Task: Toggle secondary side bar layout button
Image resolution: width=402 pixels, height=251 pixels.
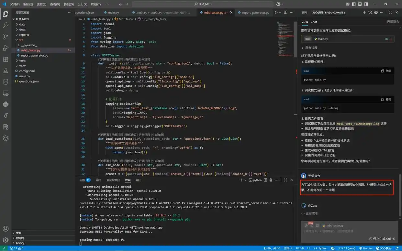Action: click(x=366, y=4)
